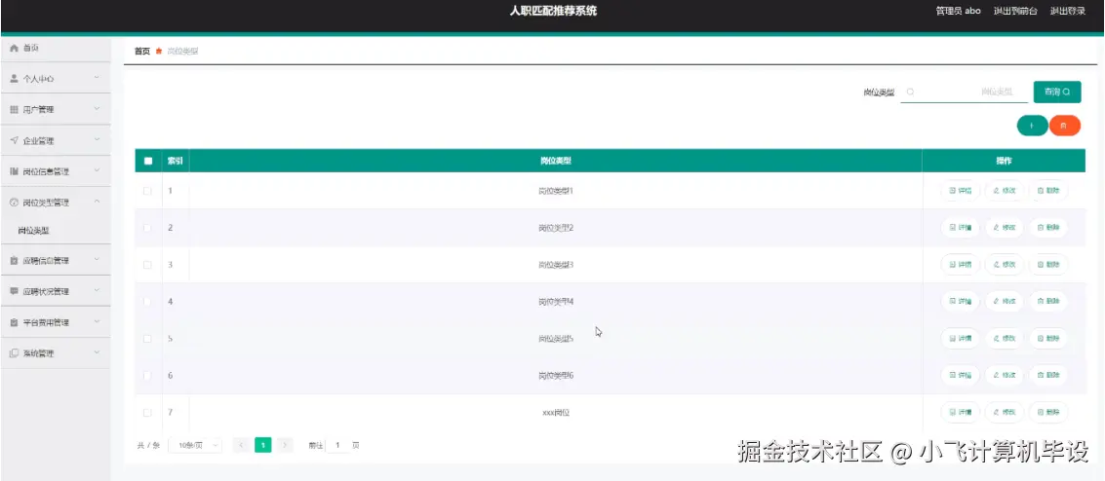The image size is (1105, 481).
Task: Click 修改 edit for row 岗位类型2
Action: tap(1005, 228)
